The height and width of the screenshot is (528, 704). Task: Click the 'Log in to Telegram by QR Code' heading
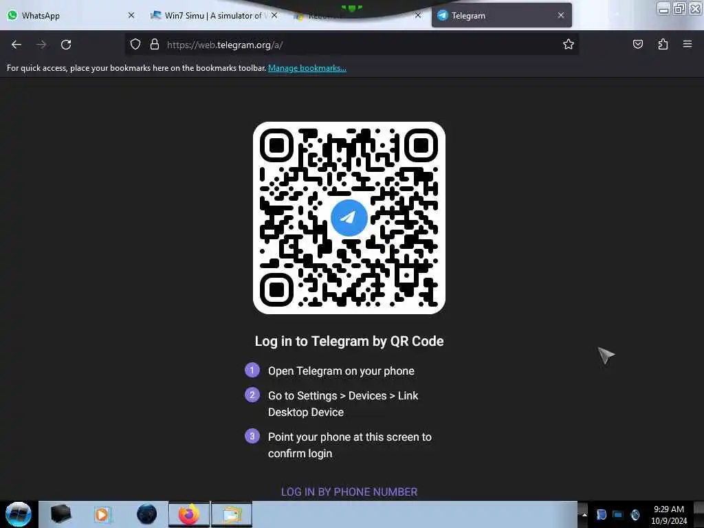(x=349, y=341)
